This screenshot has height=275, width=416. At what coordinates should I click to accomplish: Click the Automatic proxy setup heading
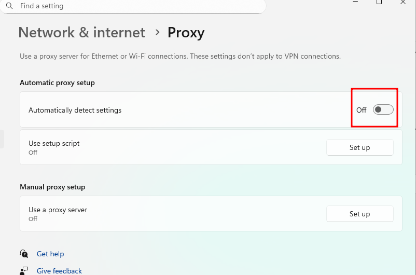(x=57, y=82)
